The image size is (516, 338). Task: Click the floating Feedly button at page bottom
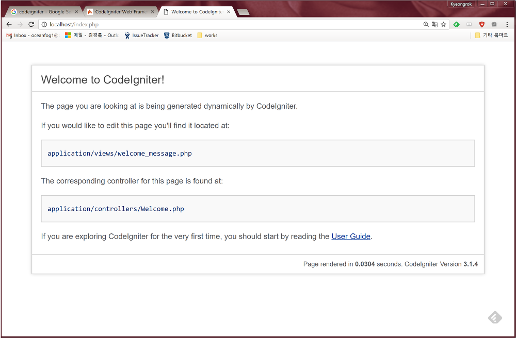point(495,317)
